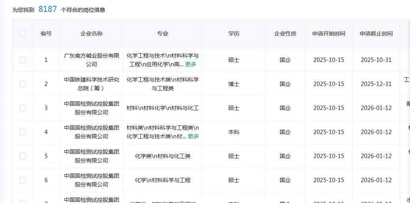Check the box for row 1

[x=23, y=60]
